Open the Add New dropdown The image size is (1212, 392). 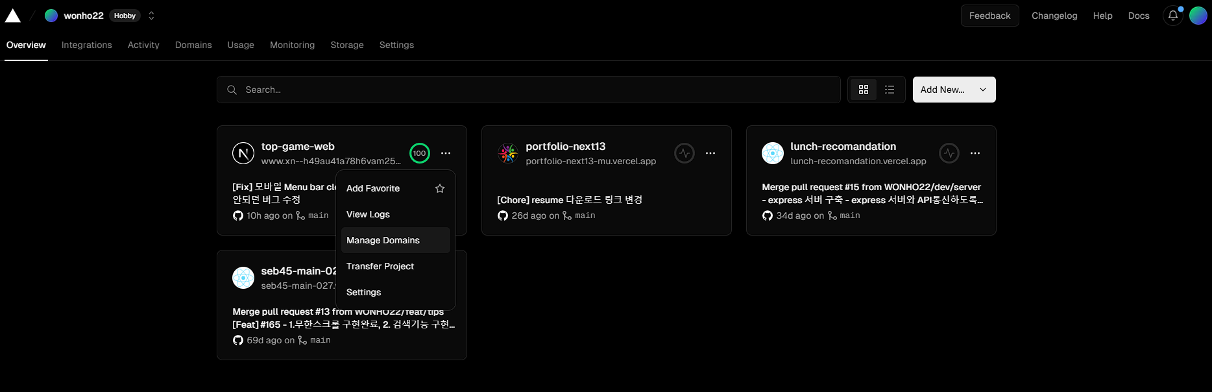click(x=954, y=90)
